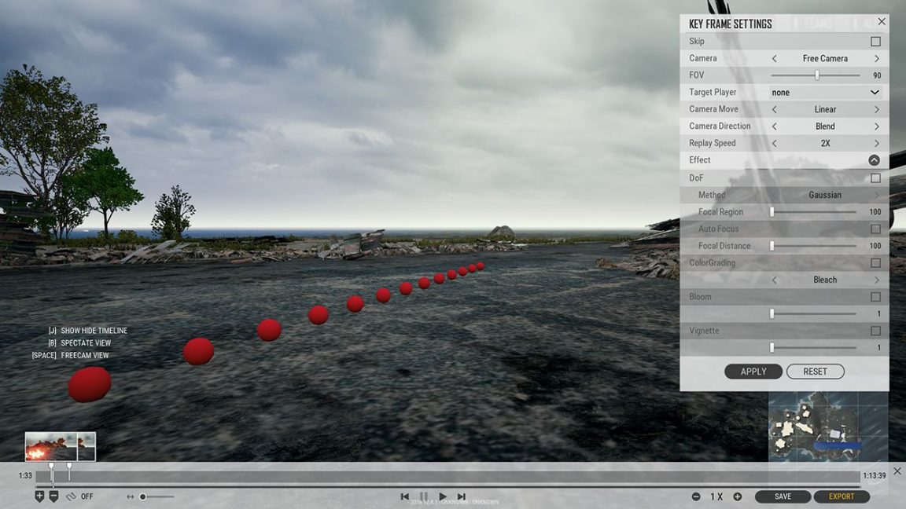Screen dimensions: 906x509
Task: Select previous Replay Speed with left arrow
Action: (x=774, y=143)
